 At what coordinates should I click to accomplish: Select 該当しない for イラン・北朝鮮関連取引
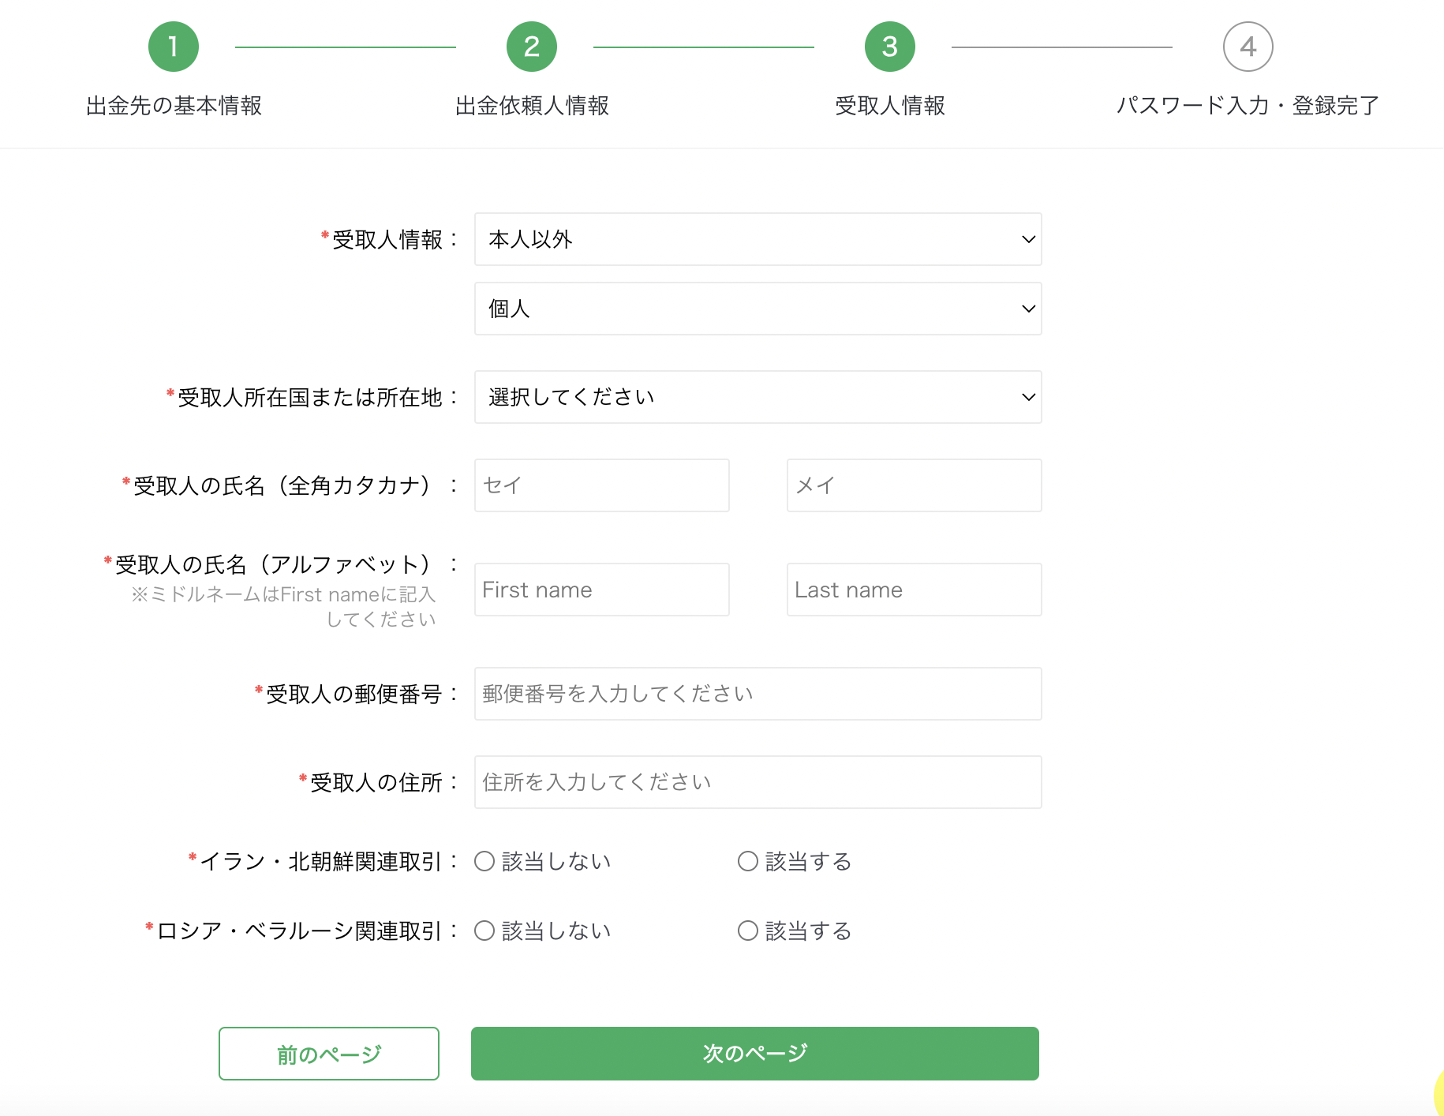point(484,861)
